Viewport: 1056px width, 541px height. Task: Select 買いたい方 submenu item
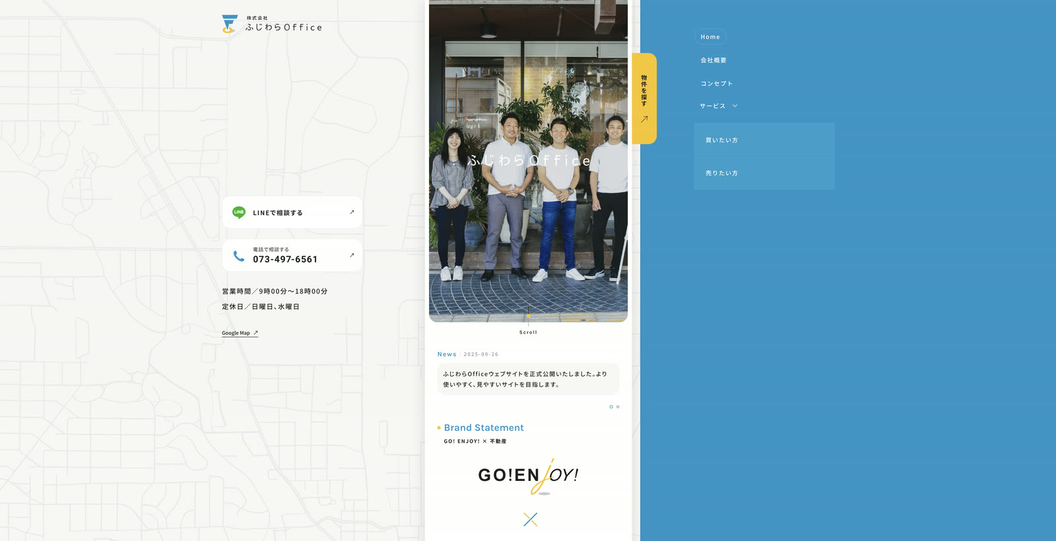[x=764, y=140]
